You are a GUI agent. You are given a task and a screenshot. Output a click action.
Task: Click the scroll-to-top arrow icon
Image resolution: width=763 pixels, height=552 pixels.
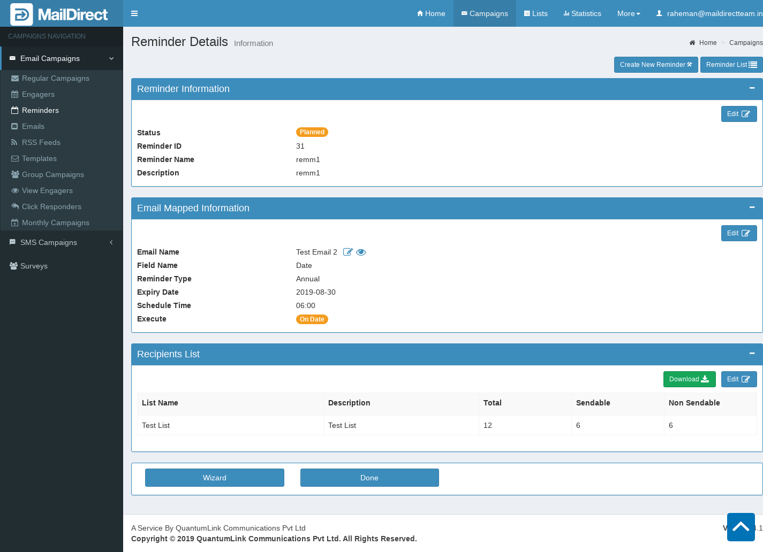[741, 527]
